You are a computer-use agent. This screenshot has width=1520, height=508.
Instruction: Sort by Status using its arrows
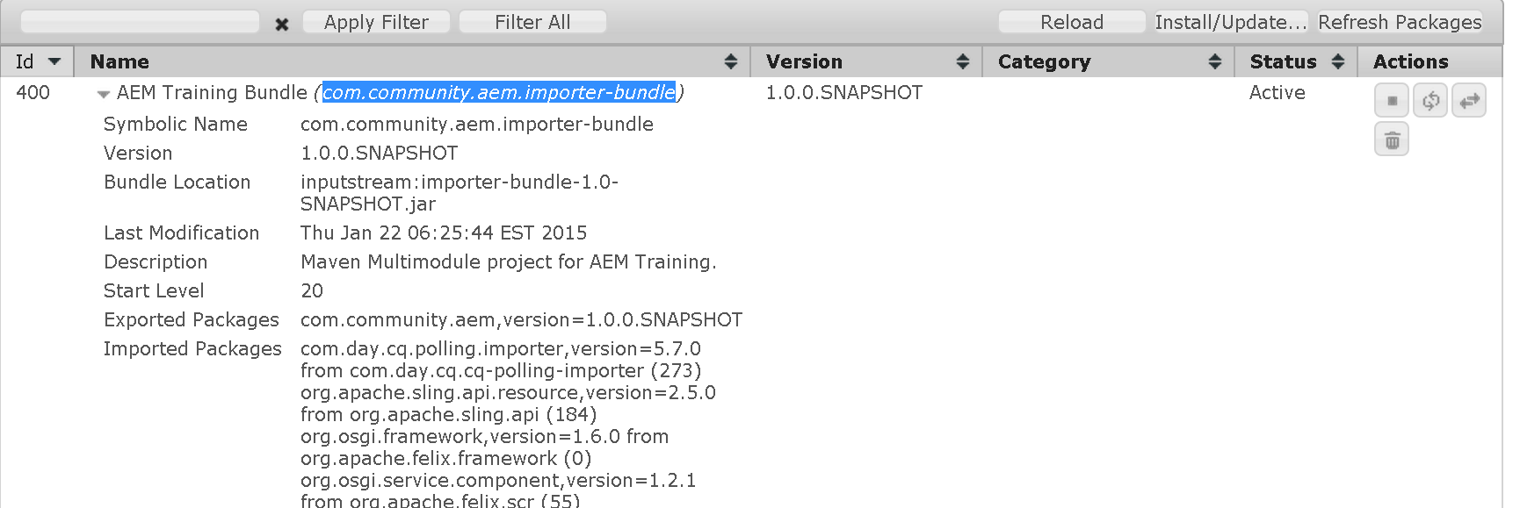(x=1338, y=61)
